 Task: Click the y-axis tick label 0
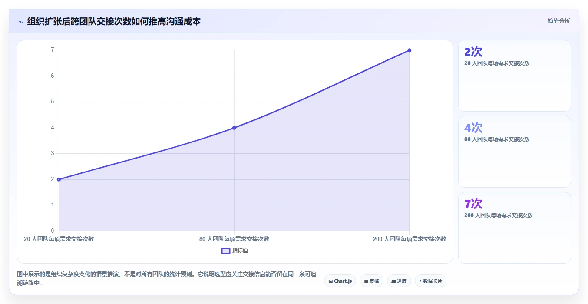(x=53, y=231)
